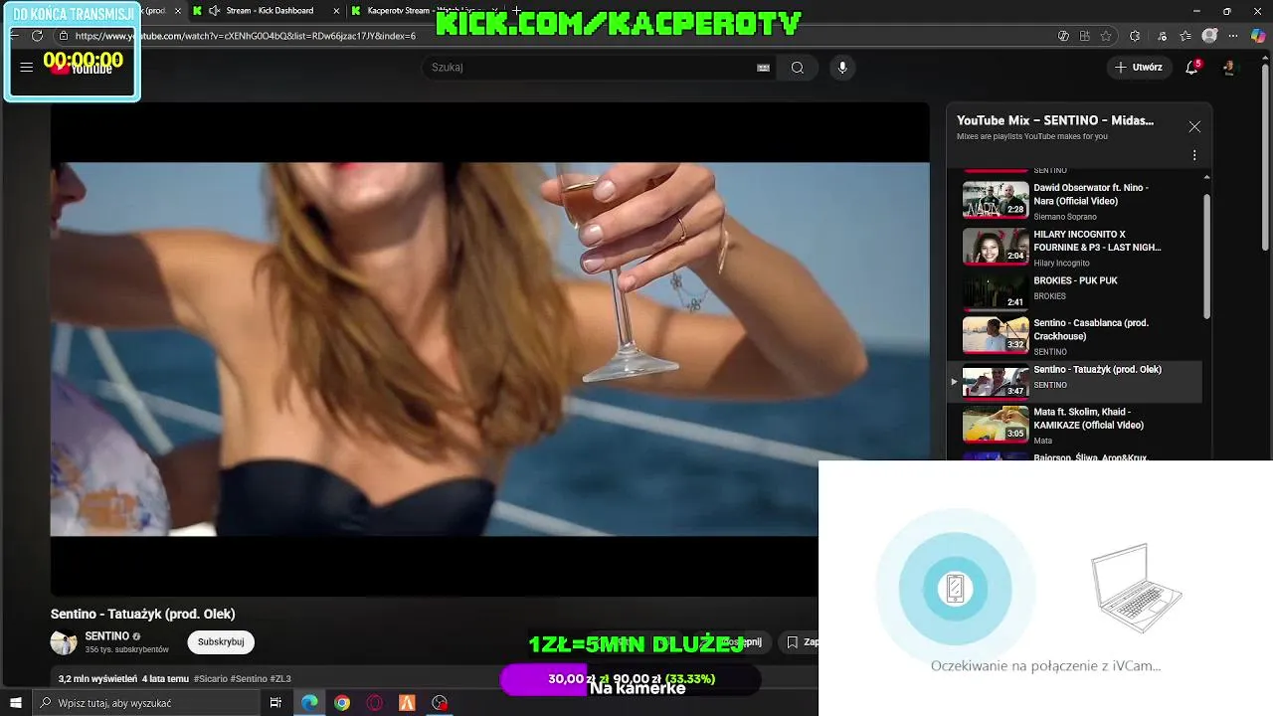Click Utwórz create button
The width and height of the screenshot is (1273, 716).
1138,68
